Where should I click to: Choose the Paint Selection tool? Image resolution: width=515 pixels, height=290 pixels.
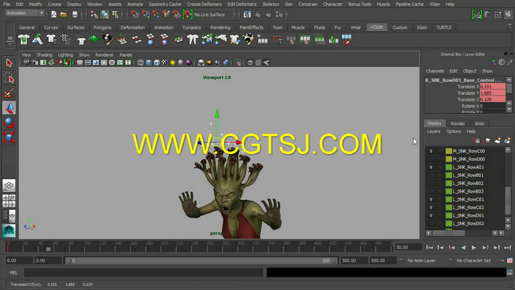click(x=9, y=93)
